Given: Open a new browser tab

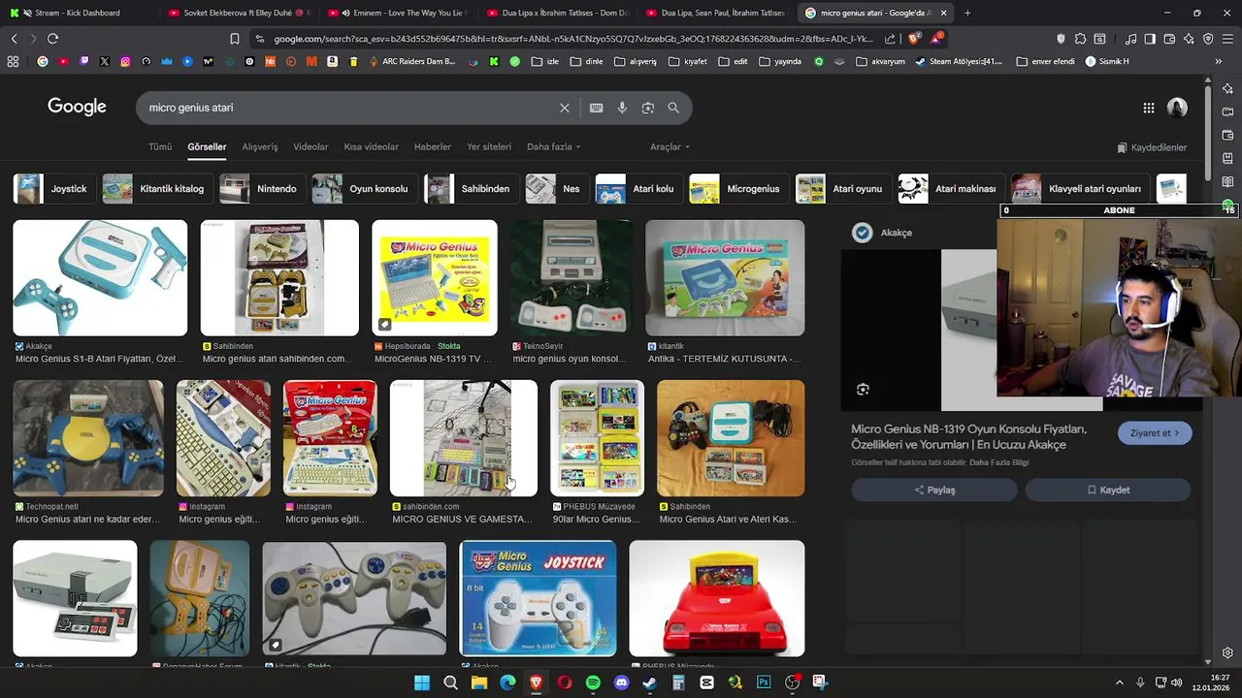Looking at the screenshot, I should (967, 13).
